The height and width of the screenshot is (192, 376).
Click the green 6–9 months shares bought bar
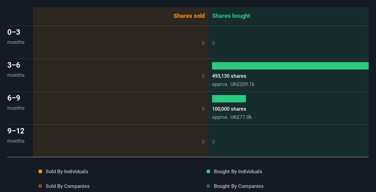(229, 99)
